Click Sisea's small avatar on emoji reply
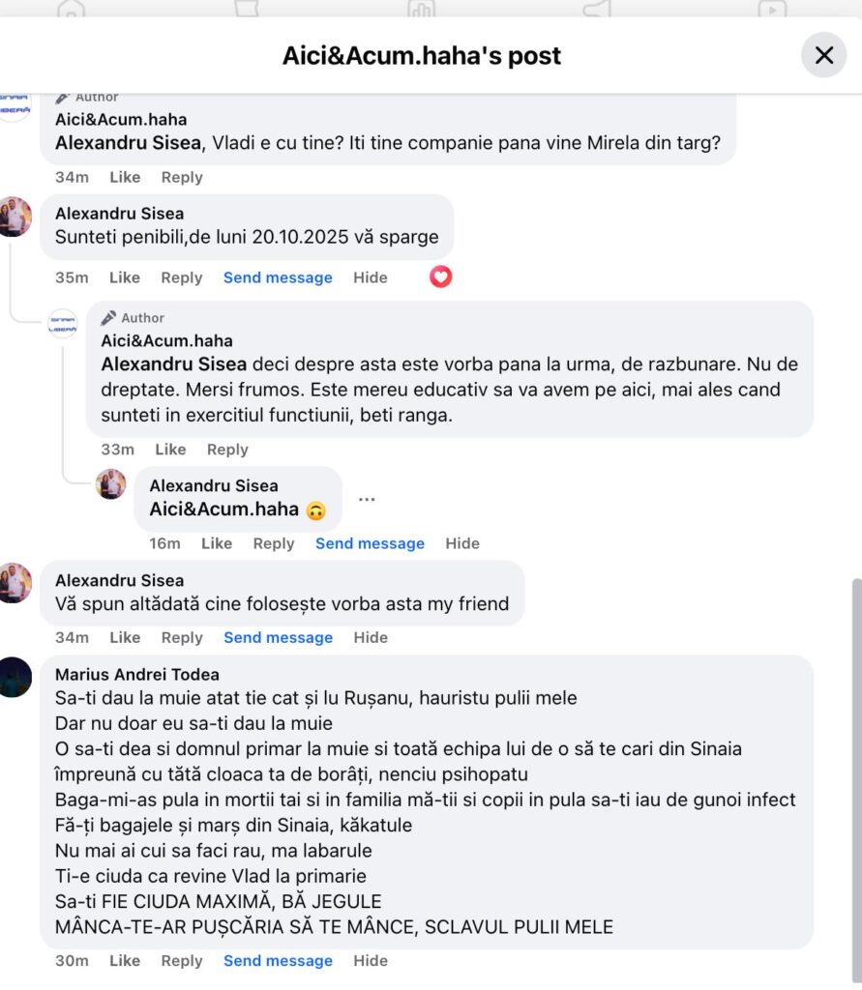The width and height of the screenshot is (862, 990). click(111, 484)
